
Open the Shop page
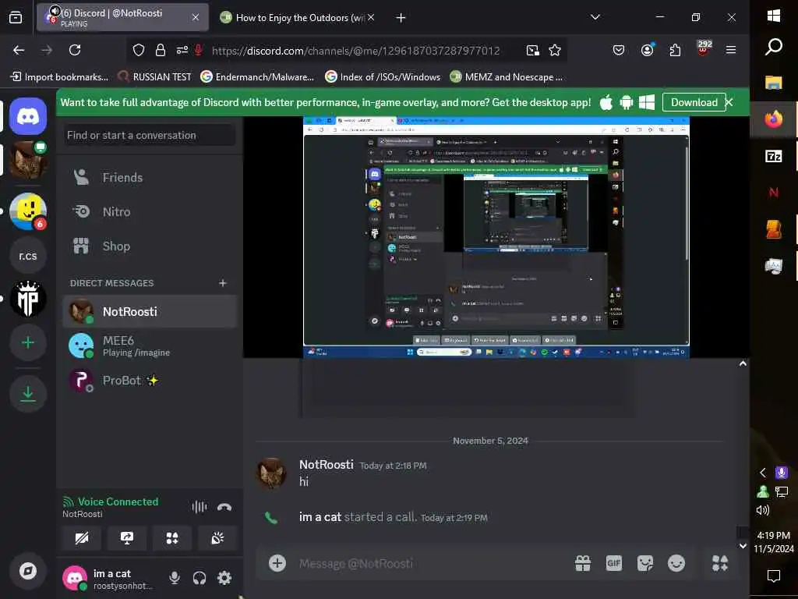(150, 246)
